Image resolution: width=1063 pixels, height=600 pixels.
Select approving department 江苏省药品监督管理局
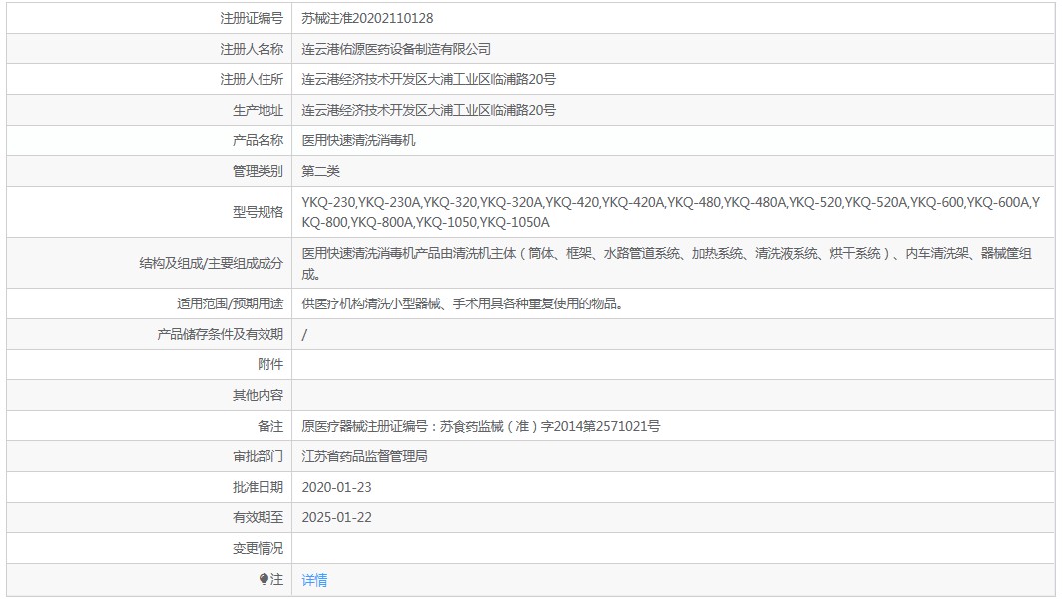coord(364,457)
